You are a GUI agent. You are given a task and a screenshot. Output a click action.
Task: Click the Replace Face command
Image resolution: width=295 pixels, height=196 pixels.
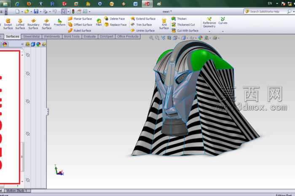coord(115,24)
